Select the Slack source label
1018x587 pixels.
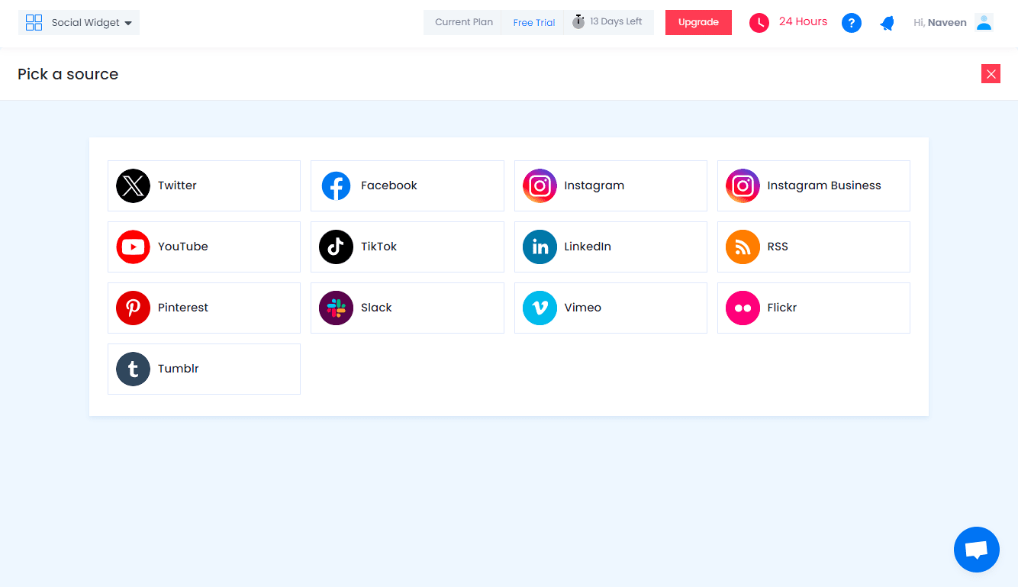click(376, 308)
